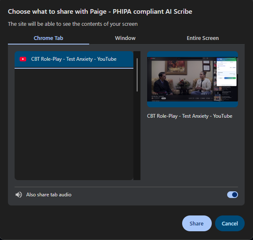Cancel the screen sharing dialog
The width and height of the screenshot is (253, 240).
(x=229, y=223)
